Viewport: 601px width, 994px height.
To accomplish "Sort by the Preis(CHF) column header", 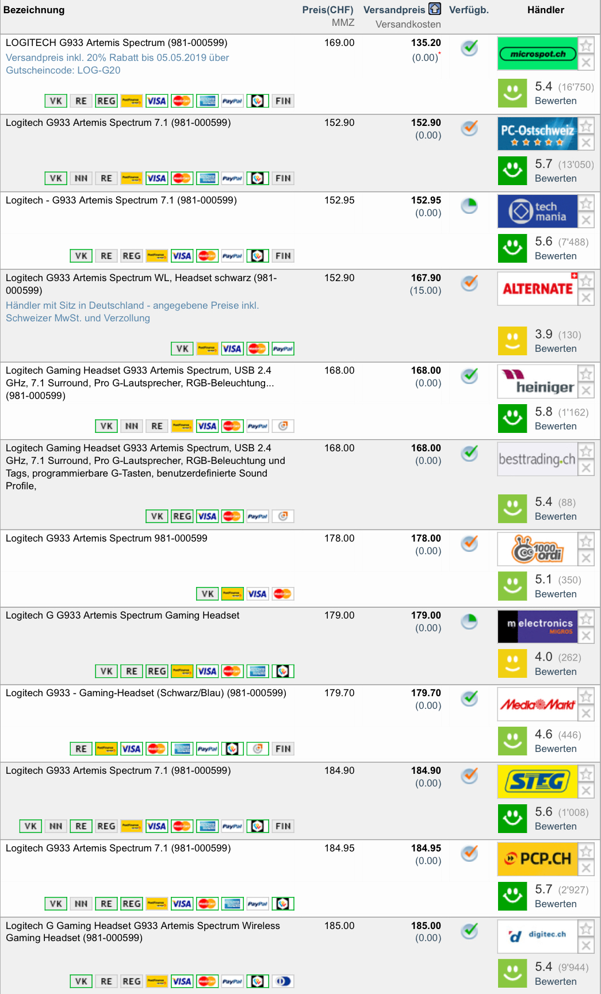I will (x=327, y=10).
